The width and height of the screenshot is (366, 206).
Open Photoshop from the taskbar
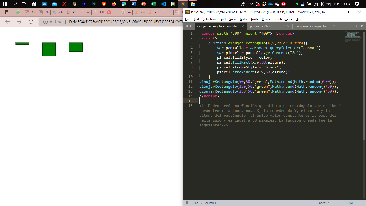coord(84,4)
